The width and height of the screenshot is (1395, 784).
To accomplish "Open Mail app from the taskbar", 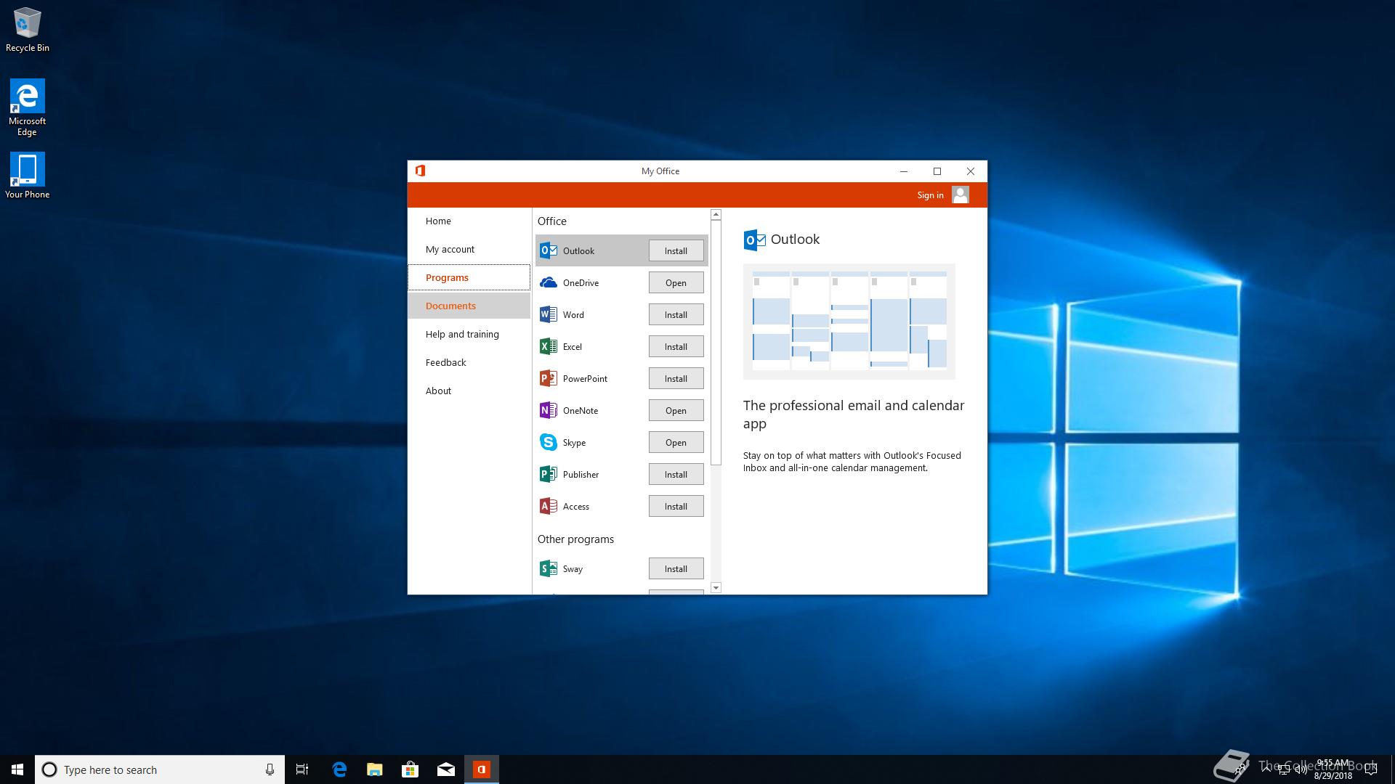I will pos(446,769).
